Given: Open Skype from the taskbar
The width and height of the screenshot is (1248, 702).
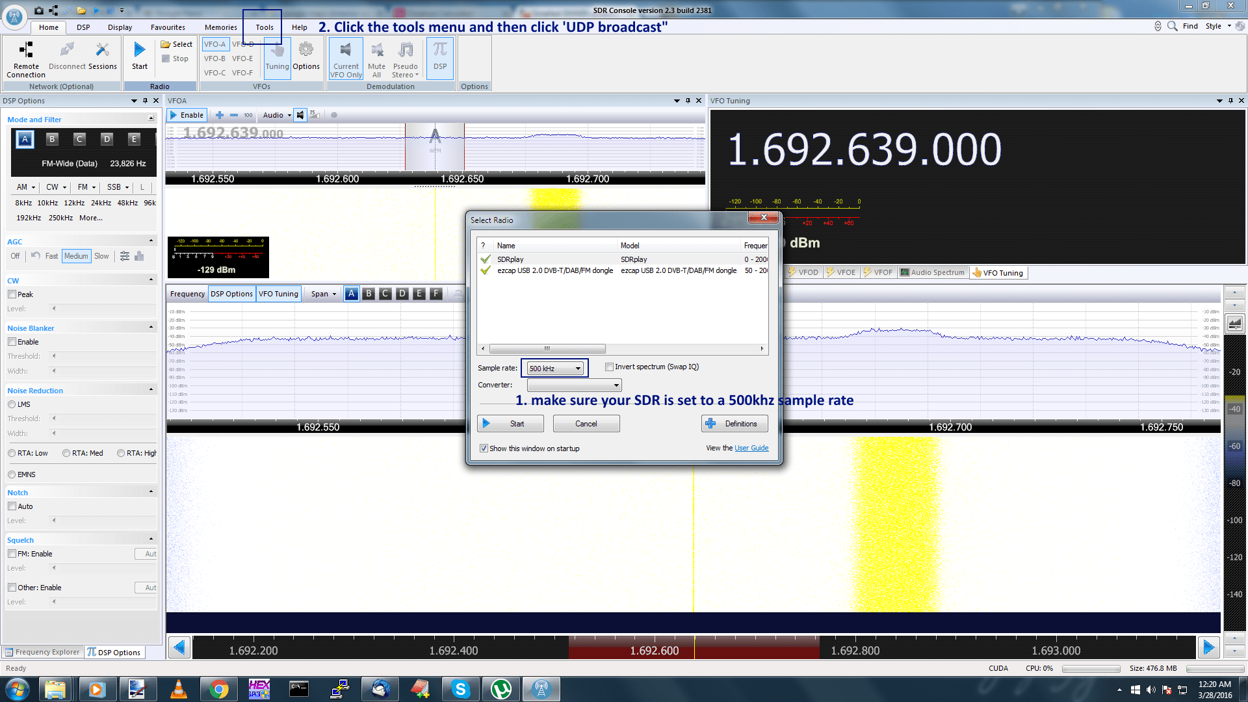Looking at the screenshot, I should pos(461,689).
